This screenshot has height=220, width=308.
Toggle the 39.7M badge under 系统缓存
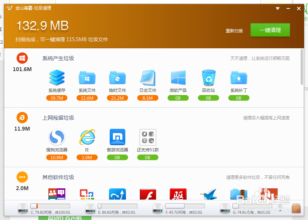tap(57, 98)
